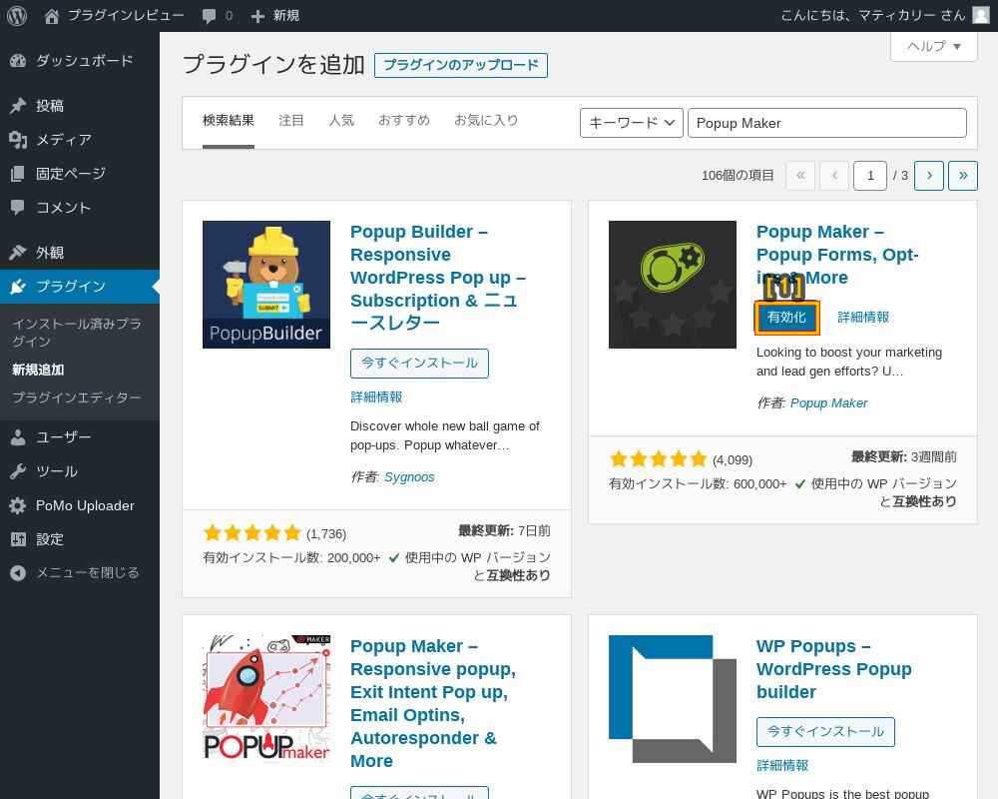Click the settings sliders icon next to 設定
The height and width of the screenshot is (799, 998).
tap(18, 539)
